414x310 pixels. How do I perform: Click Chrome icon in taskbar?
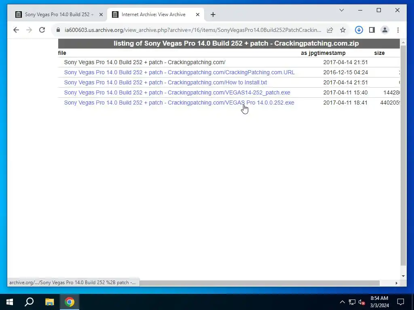click(70, 302)
